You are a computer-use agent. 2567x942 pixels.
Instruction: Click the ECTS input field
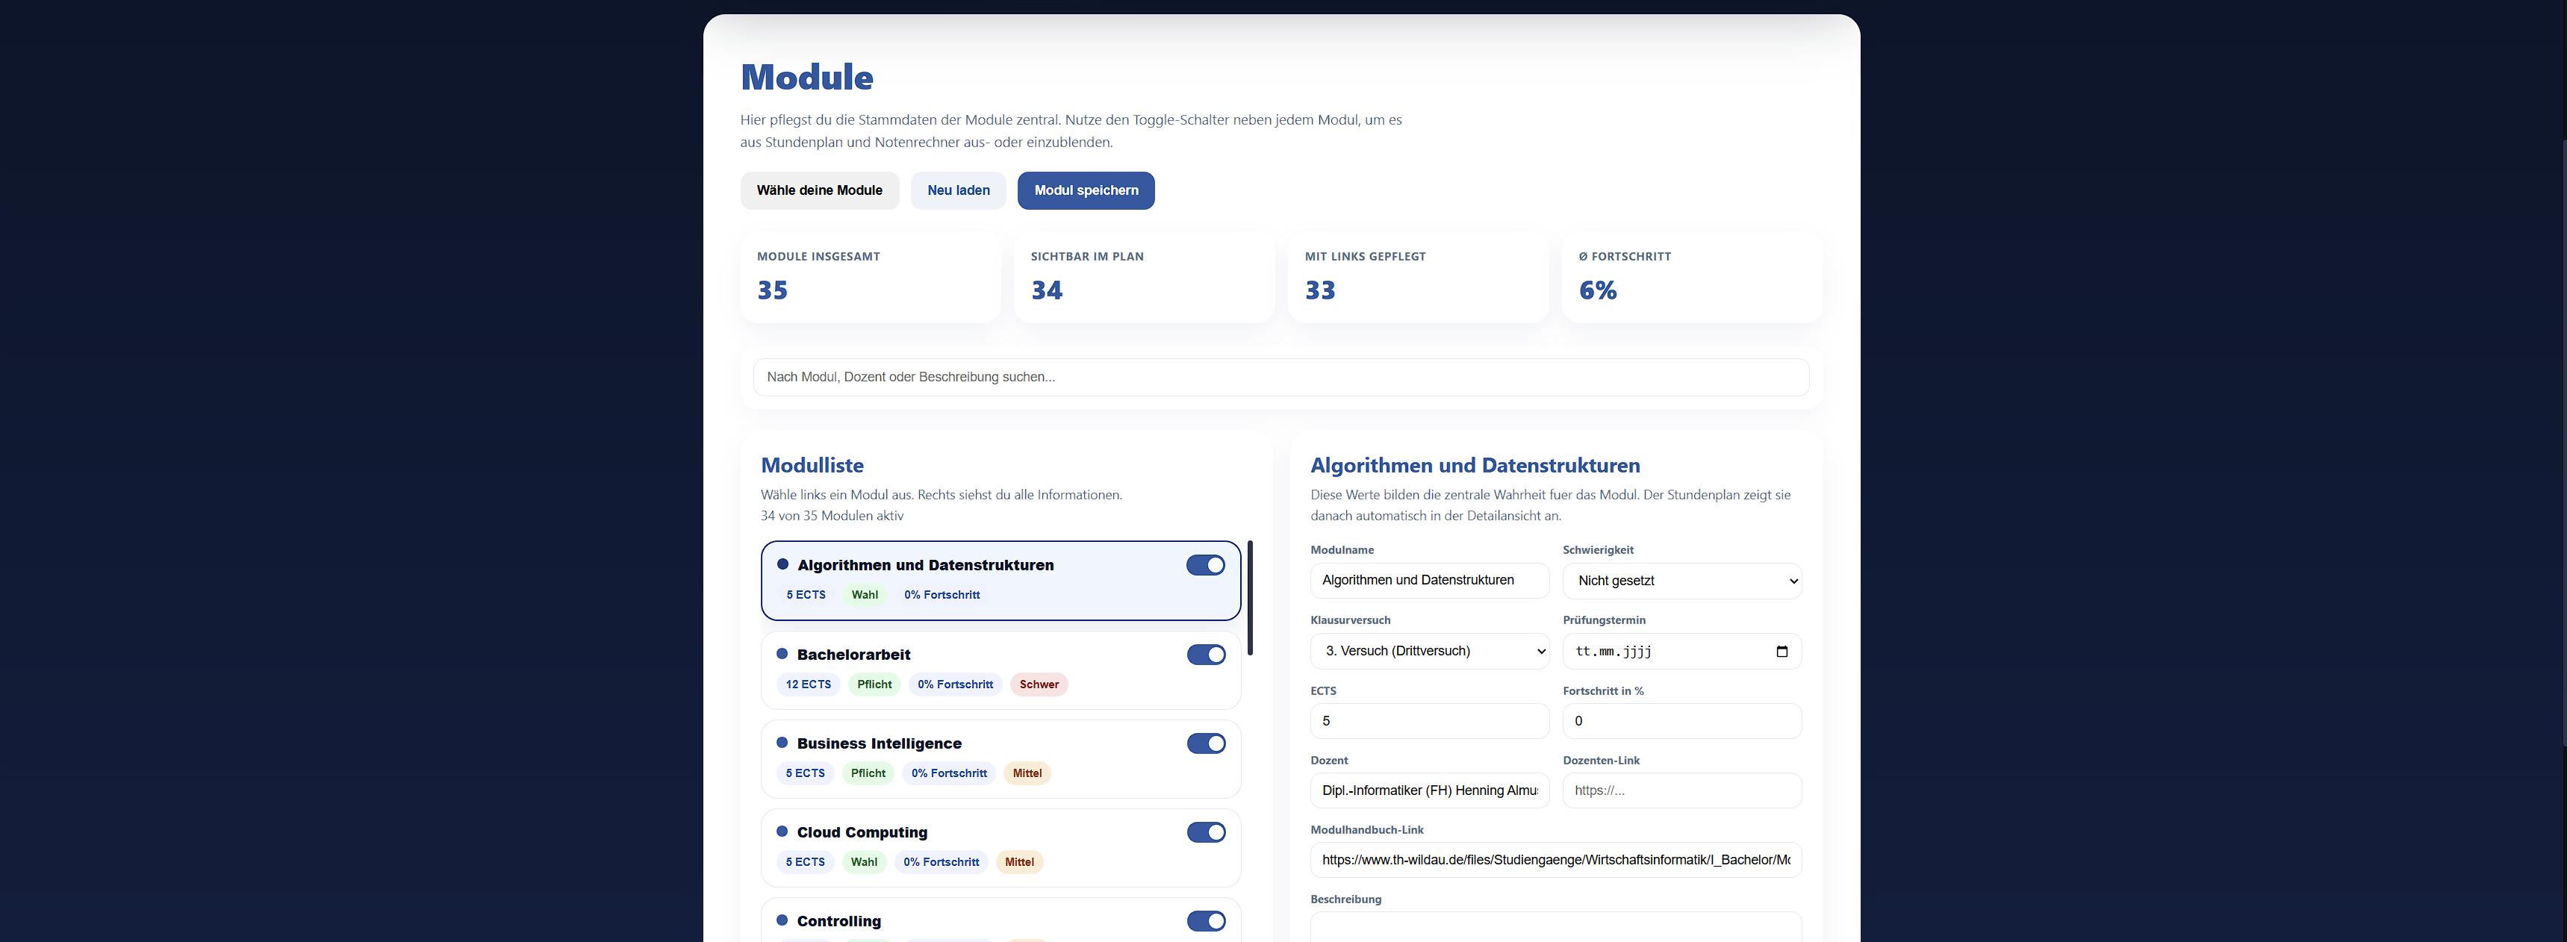pos(1430,721)
